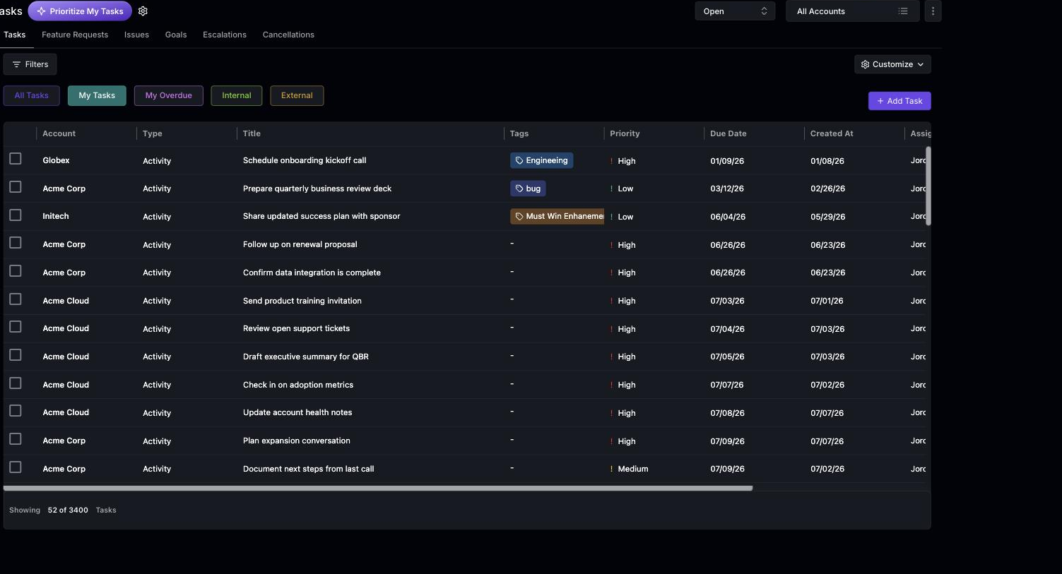Check the Check in on adoption metrics row
The image size is (1062, 574).
pyautogui.click(x=16, y=383)
